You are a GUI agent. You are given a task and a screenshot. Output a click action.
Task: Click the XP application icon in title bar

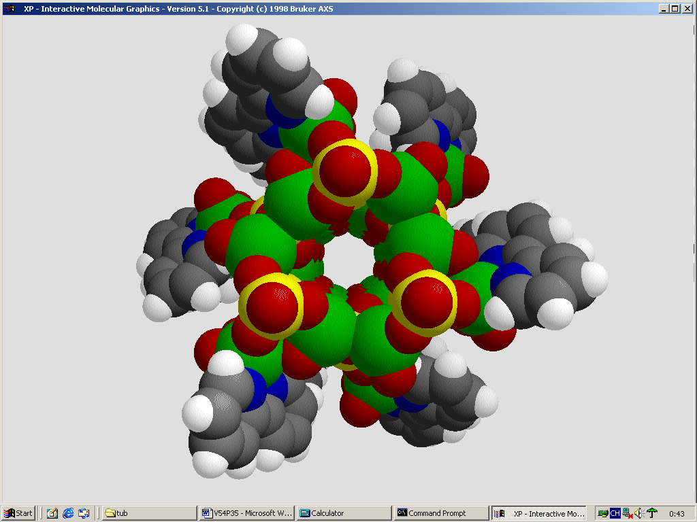[9, 9]
